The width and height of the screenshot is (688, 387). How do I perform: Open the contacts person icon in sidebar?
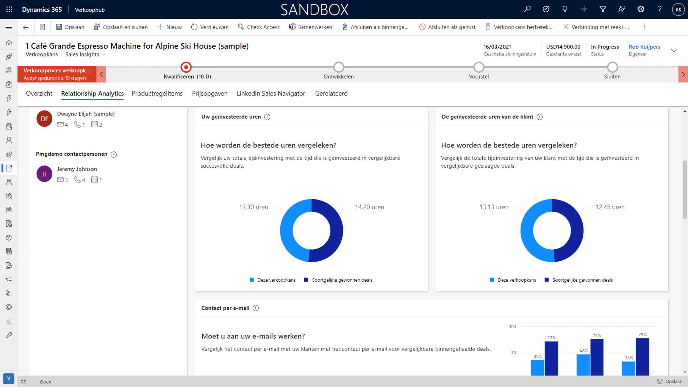click(x=9, y=140)
